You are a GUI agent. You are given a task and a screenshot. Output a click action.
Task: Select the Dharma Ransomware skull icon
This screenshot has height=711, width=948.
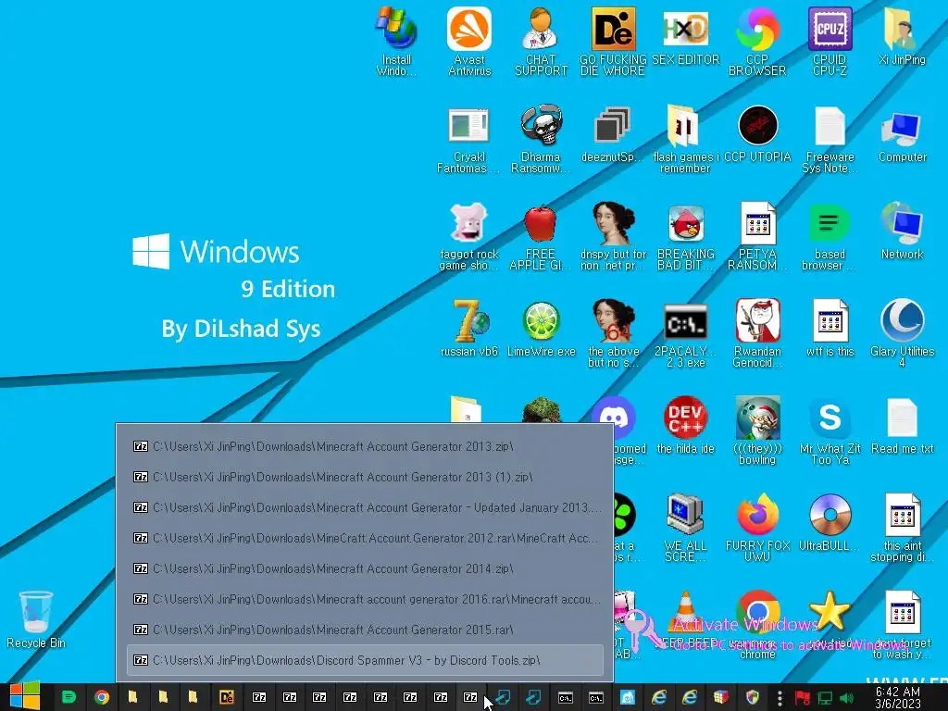541,139
